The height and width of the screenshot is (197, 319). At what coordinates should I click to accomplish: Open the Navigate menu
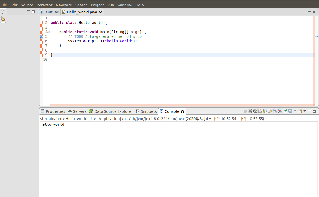[x=64, y=5]
